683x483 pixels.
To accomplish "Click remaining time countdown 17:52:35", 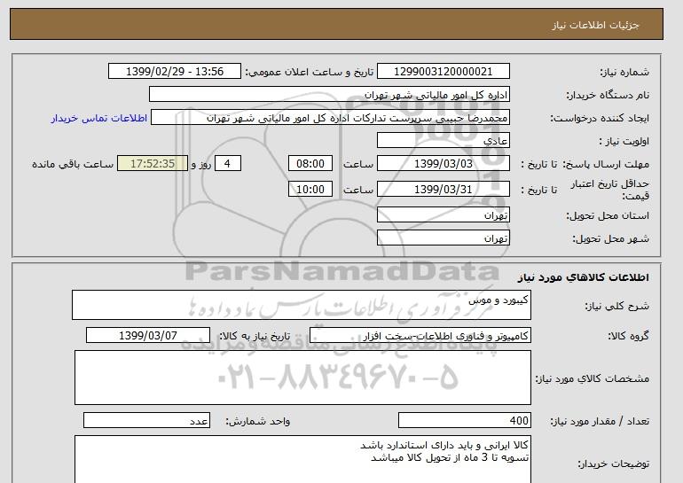I will tap(153, 164).
